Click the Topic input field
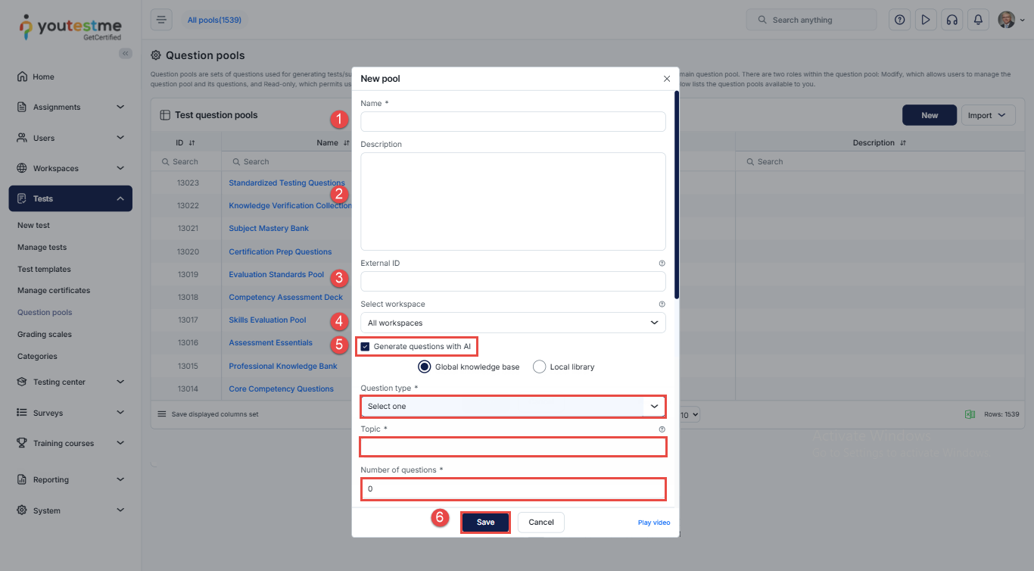 click(x=512, y=448)
